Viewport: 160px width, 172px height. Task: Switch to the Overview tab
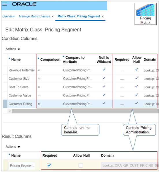(x=9, y=16)
